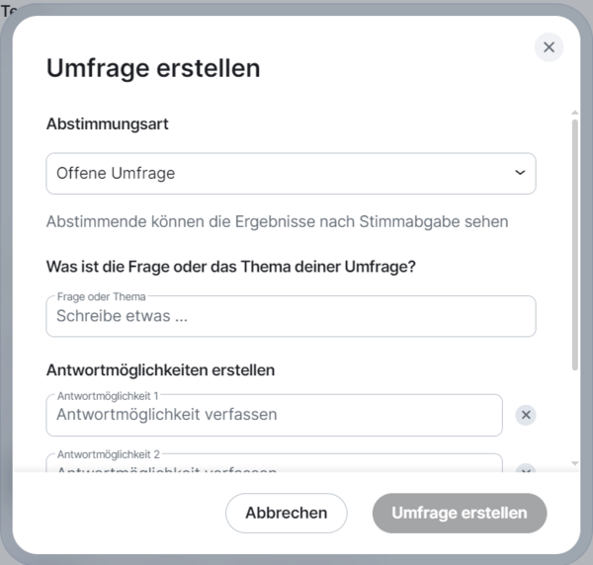
Task: Click into the Antwortmöglichkeit 1 field
Action: tap(274, 415)
